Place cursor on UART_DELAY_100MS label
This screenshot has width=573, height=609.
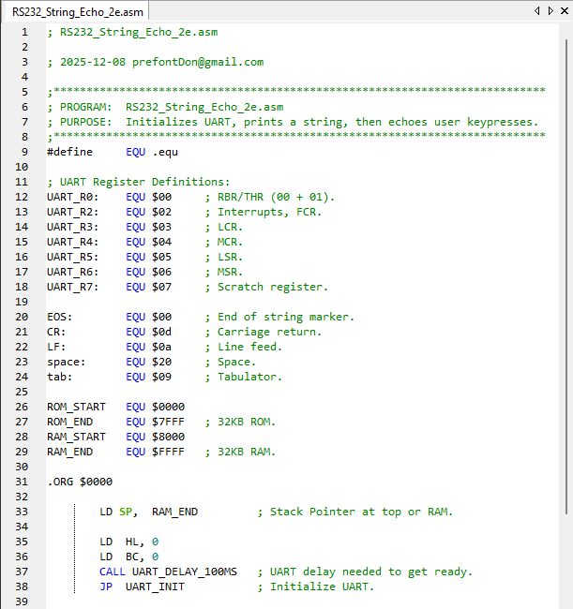coord(185,572)
